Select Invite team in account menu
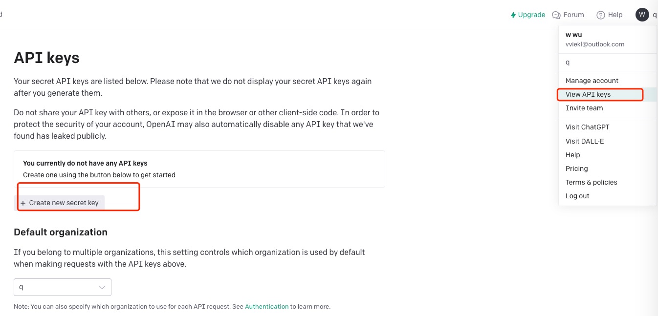The width and height of the screenshot is (658, 316). [584, 108]
